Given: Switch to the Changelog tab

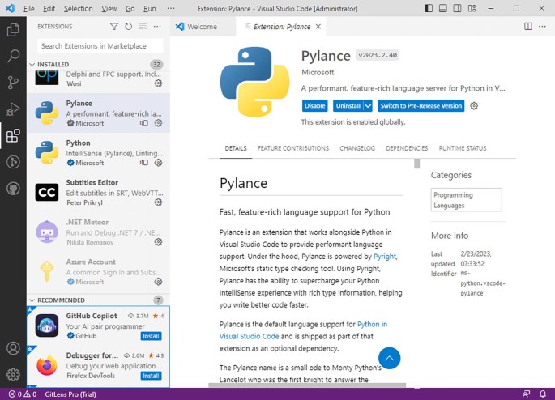Looking at the screenshot, I should [356, 148].
